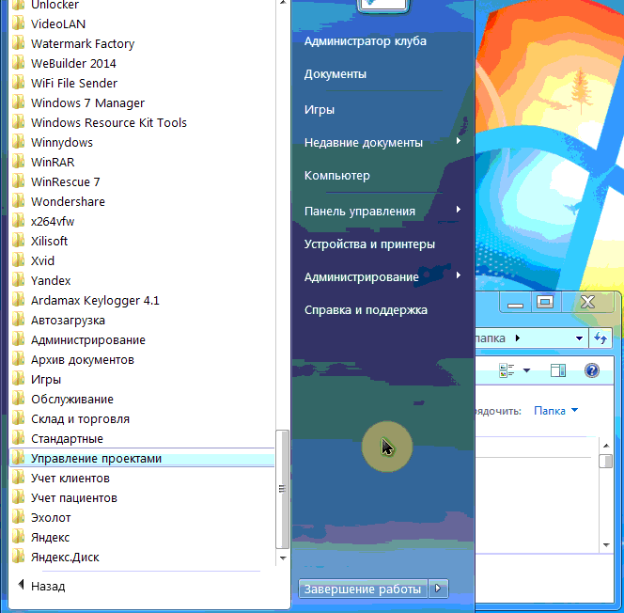Open the arrow next to Завершение работы
The width and height of the screenshot is (624, 613).
(x=438, y=589)
